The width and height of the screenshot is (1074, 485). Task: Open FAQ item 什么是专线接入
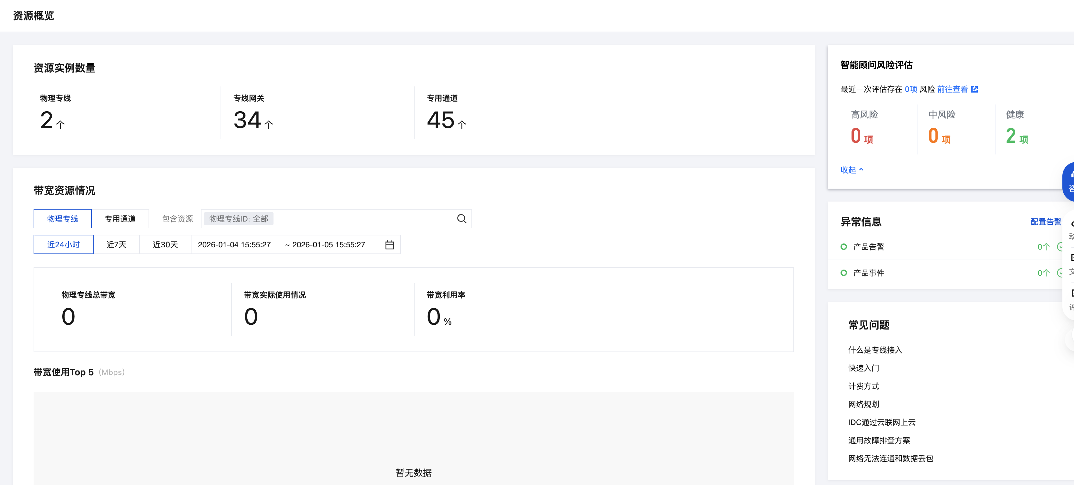point(875,350)
